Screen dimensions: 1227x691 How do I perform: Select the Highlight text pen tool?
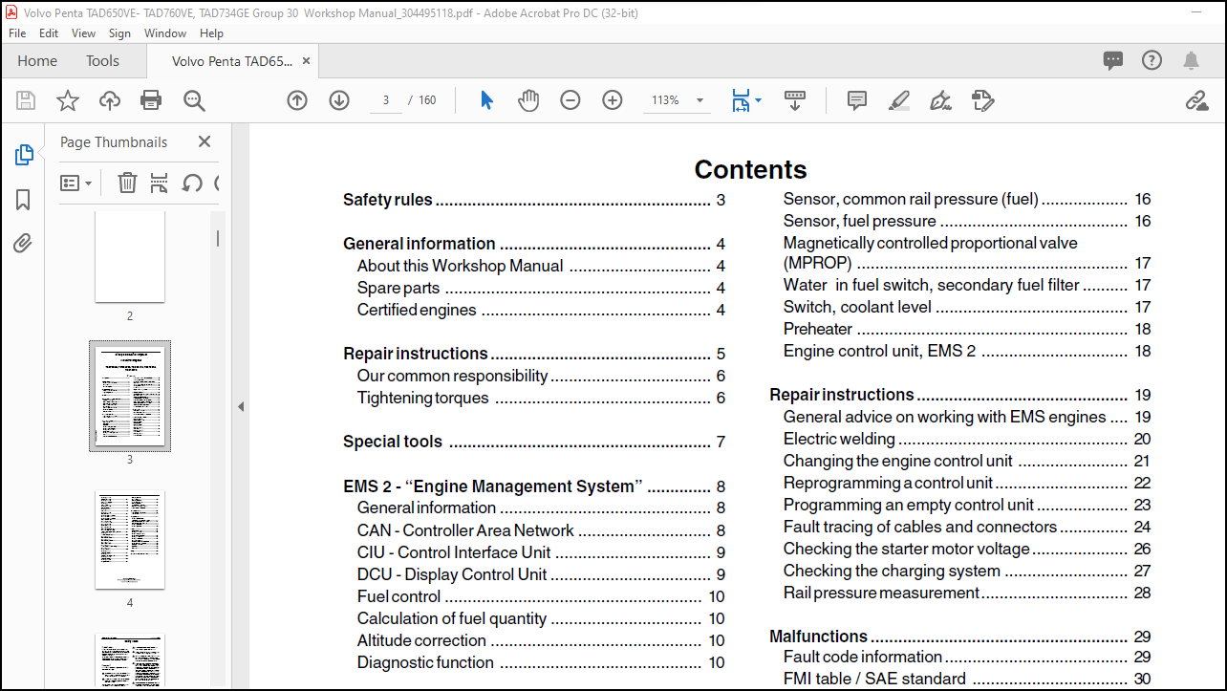tap(899, 100)
